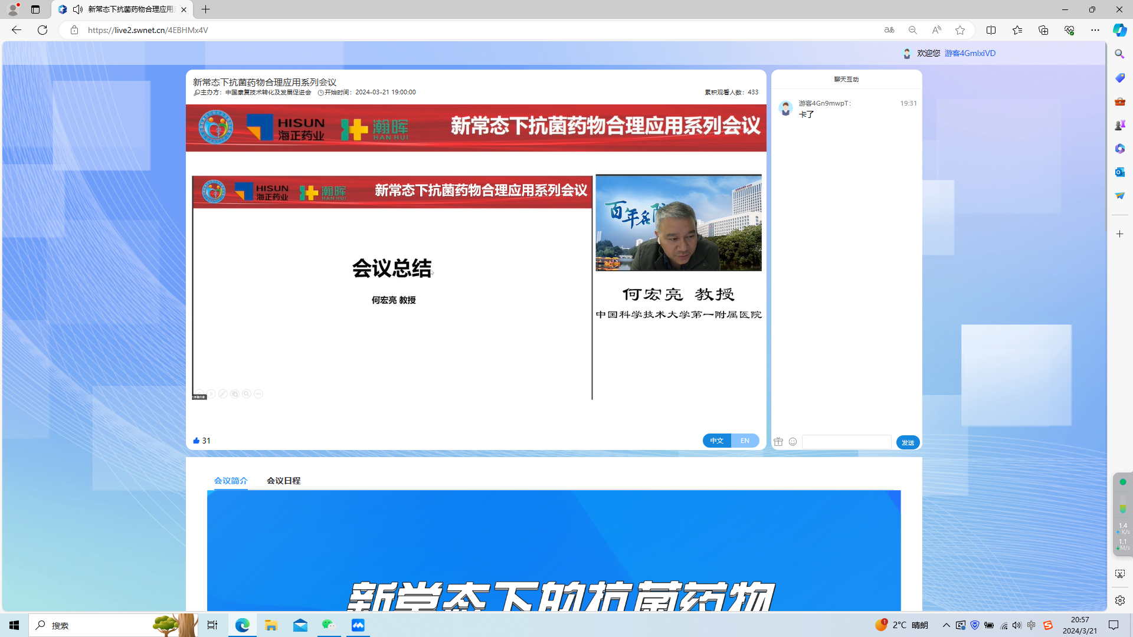
Task: Open the Collections dropdown in the browser toolbar
Action: (x=1043, y=30)
